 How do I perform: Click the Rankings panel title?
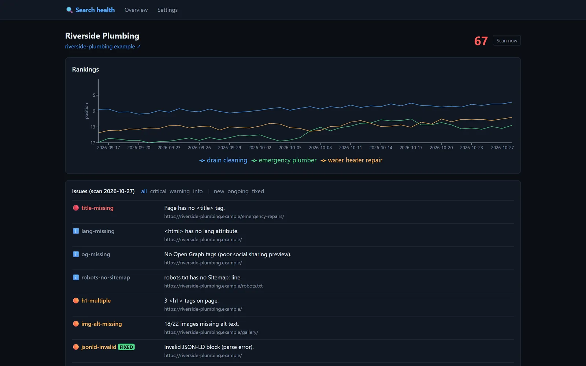(85, 70)
